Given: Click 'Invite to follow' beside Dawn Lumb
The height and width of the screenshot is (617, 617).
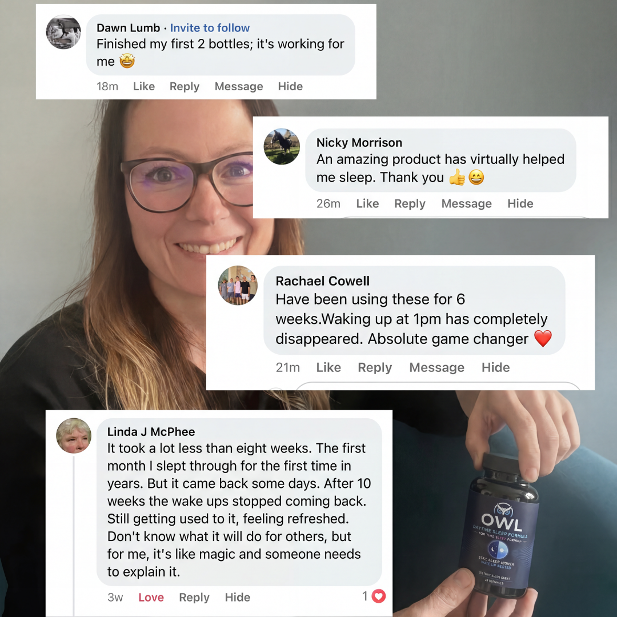Looking at the screenshot, I should [210, 28].
